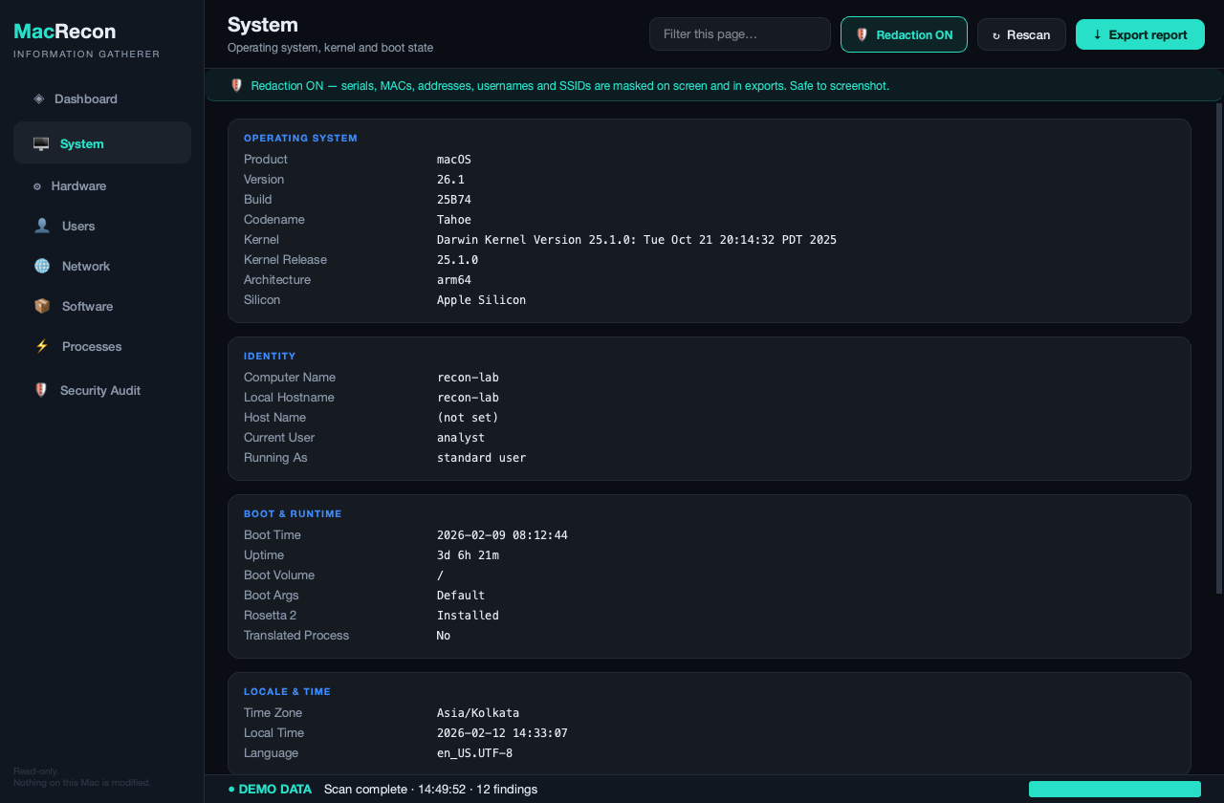Open the Dashboard sidebar icon
Screen dimensions: 1224x803
(38, 98)
